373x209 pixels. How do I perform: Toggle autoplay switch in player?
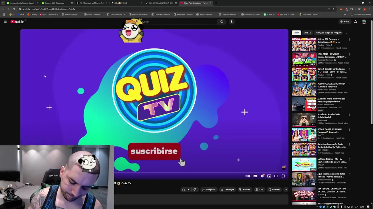(x=248, y=176)
